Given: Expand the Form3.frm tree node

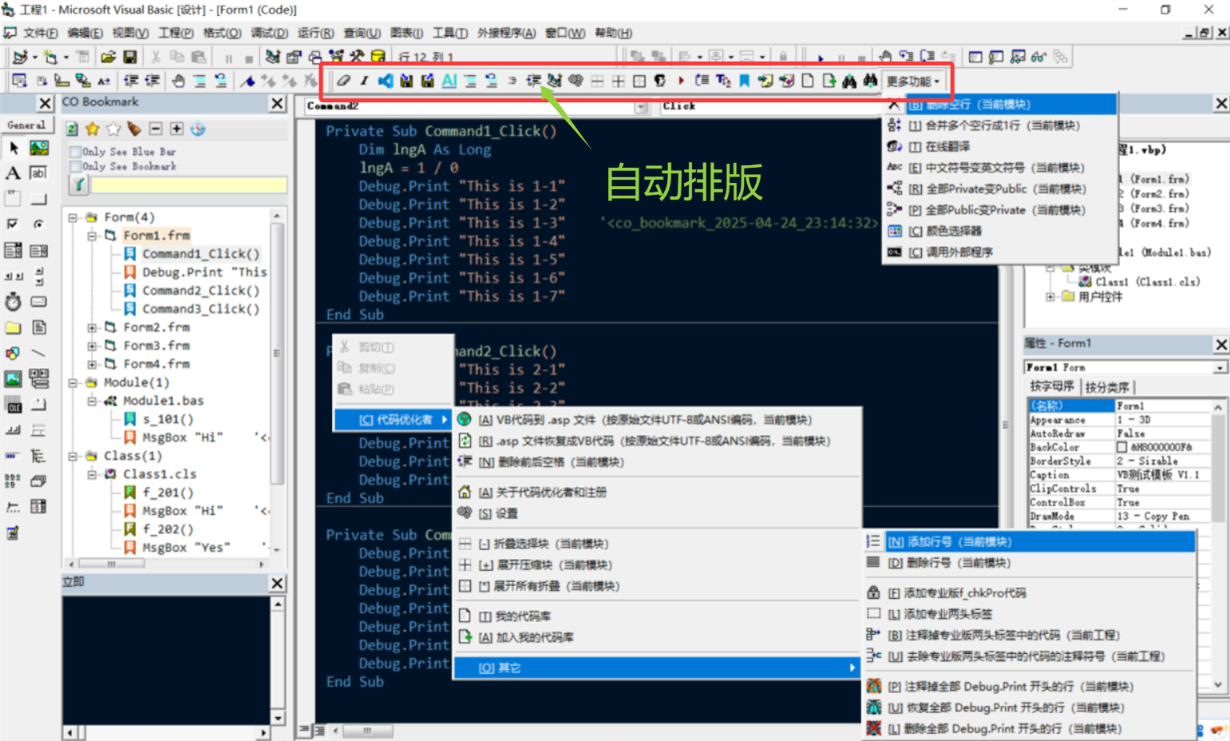Looking at the screenshot, I should click(92, 346).
